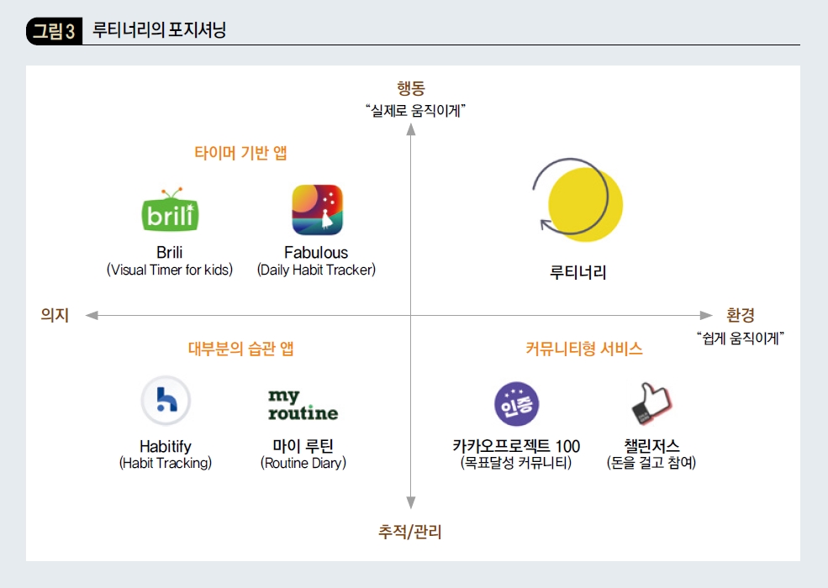Click the 행동 axis label
The image size is (828, 588).
click(x=411, y=87)
